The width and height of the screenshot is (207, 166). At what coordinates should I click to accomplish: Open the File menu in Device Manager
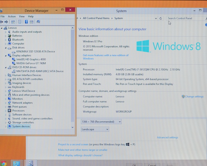point(2,16)
